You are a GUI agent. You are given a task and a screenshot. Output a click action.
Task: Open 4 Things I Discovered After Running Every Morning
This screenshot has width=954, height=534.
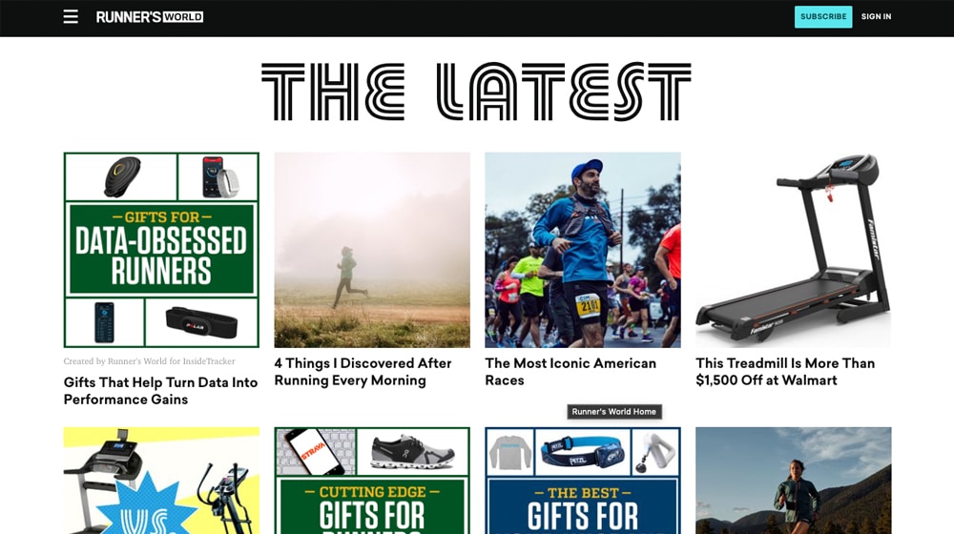(363, 372)
